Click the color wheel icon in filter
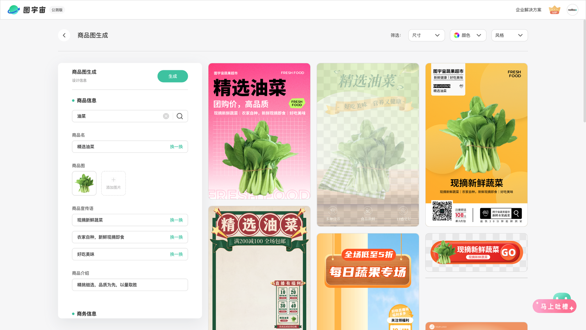The height and width of the screenshot is (330, 586). tap(457, 35)
